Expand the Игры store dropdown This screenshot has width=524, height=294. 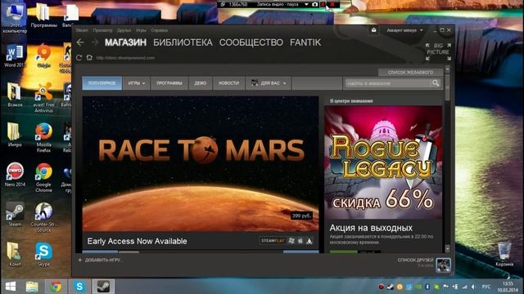(137, 83)
